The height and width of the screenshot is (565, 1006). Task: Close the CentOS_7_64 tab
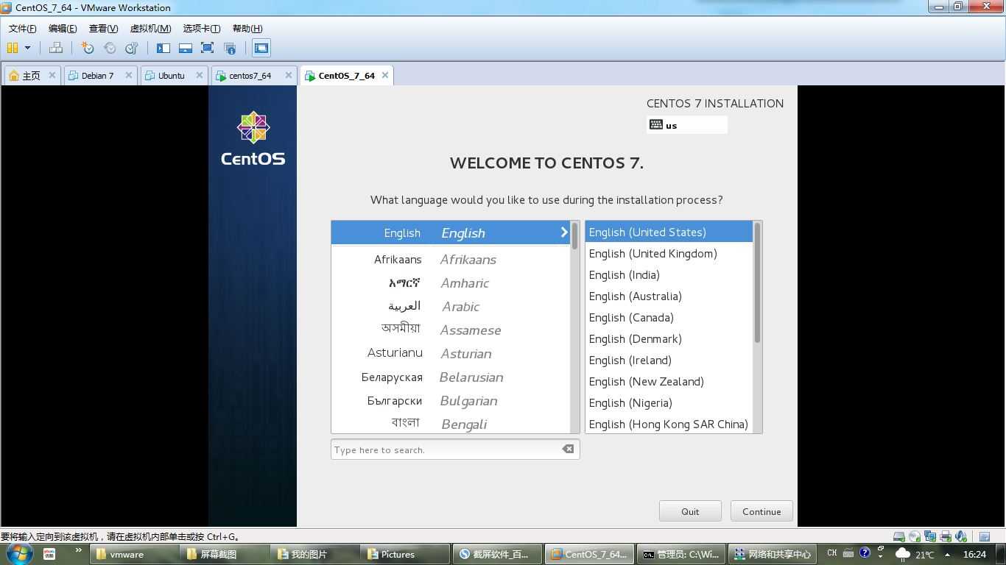tap(384, 75)
